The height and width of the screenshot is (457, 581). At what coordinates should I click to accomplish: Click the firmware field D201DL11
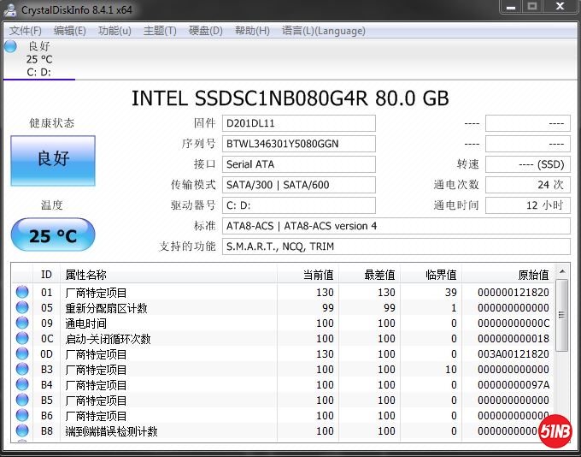(298, 122)
